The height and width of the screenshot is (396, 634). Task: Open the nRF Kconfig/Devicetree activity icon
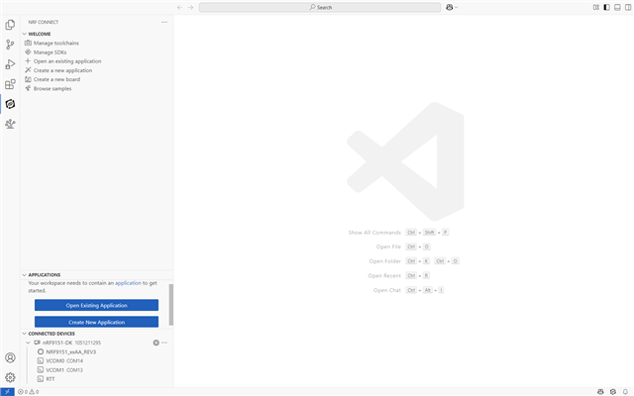tap(10, 124)
